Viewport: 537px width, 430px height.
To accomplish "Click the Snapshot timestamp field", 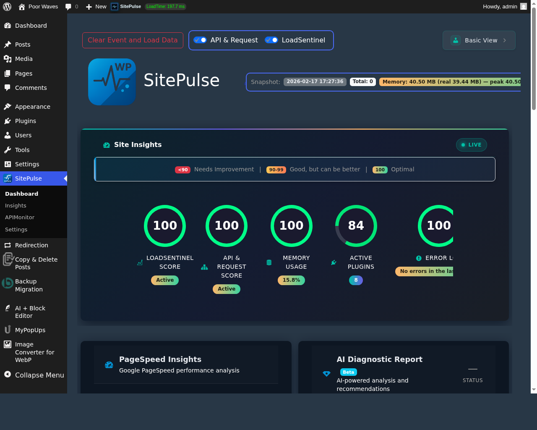I will coord(315,81).
